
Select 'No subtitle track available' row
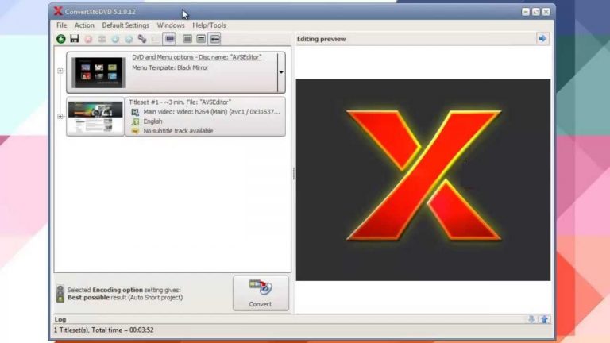point(178,131)
